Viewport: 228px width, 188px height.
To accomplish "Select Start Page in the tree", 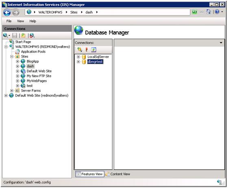I will click(x=23, y=42).
